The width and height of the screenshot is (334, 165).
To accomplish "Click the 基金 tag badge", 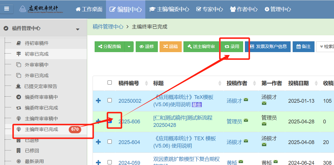I will [197, 104].
